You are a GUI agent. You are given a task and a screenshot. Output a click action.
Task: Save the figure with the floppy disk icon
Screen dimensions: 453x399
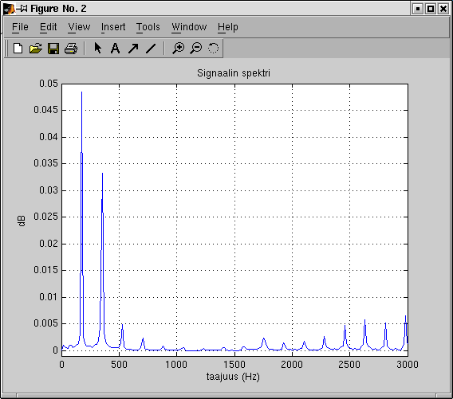coord(53,48)
